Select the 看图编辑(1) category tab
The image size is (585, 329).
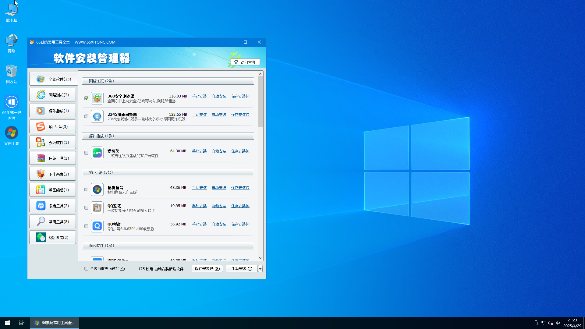coord(52,190)
